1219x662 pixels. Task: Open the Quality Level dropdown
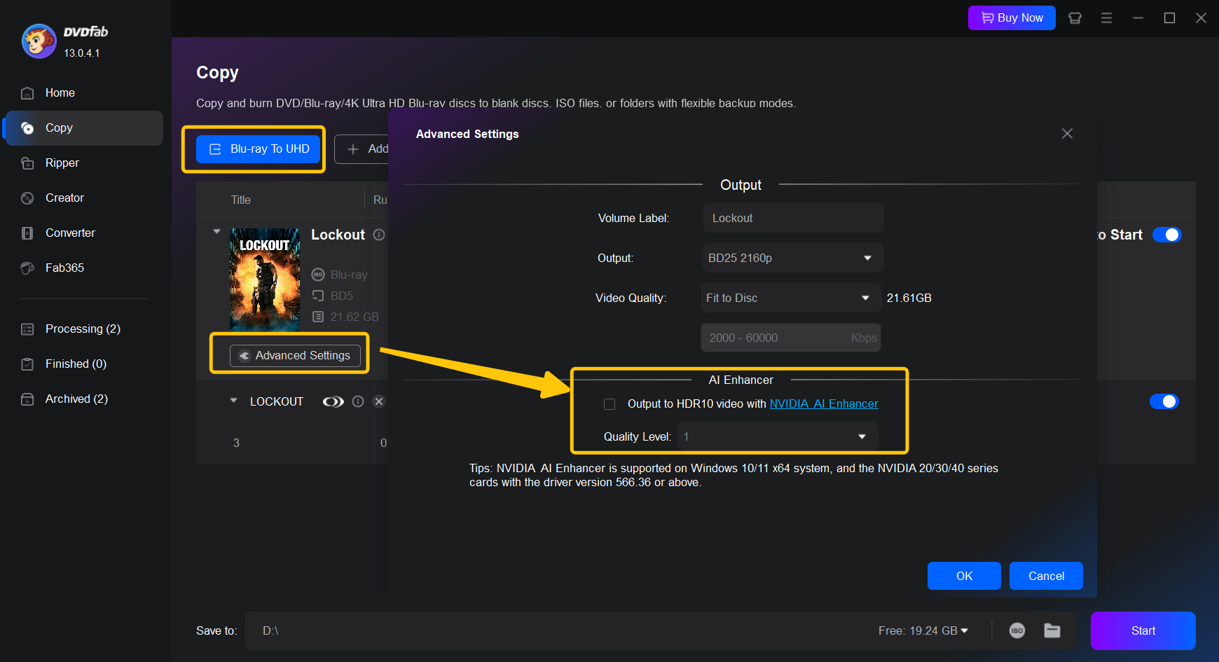[778, 436]
